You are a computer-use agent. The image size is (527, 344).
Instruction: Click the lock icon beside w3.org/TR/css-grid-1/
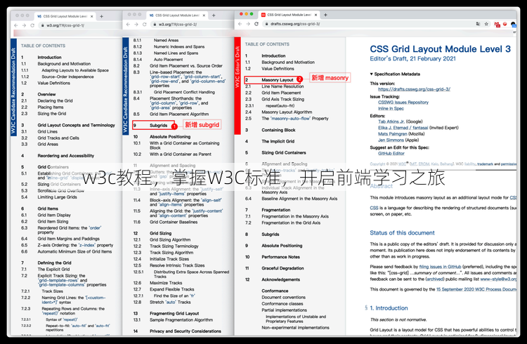tap(42, 25)
